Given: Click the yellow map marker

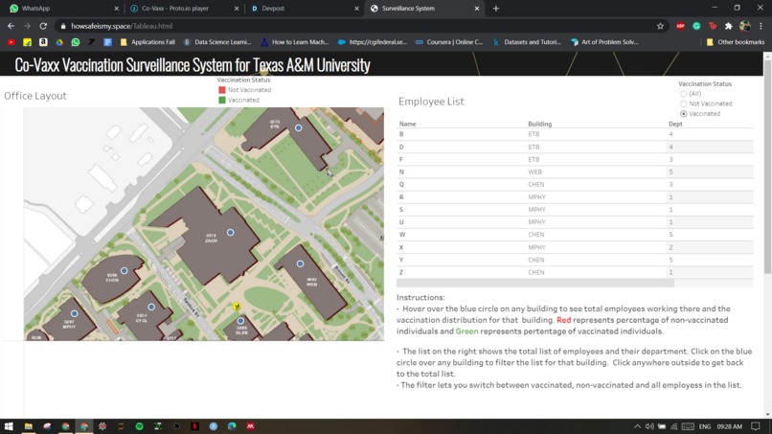Looking at the screenshot, I should click(x=237, y=307).
